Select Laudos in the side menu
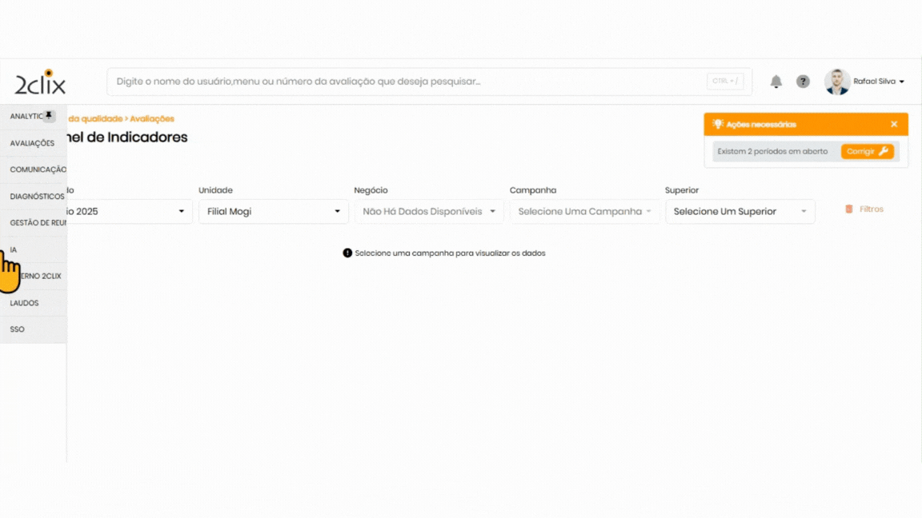The height and width of the screenshot is (518, 922). click(25, 303)
